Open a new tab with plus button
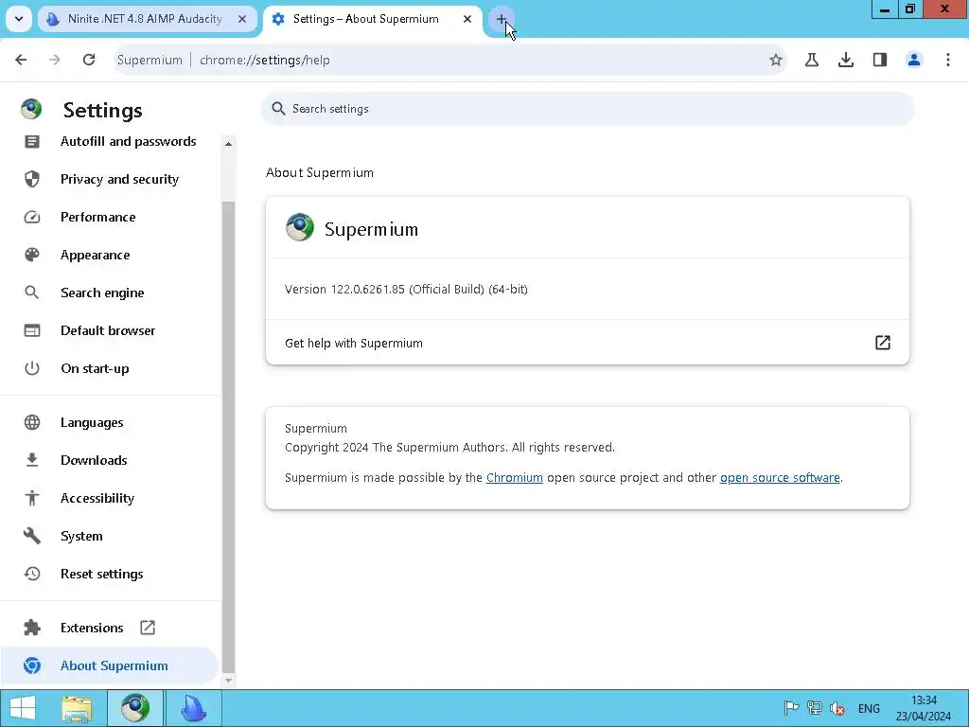Viewport: 969px width, 727px height. coord(502,19)
